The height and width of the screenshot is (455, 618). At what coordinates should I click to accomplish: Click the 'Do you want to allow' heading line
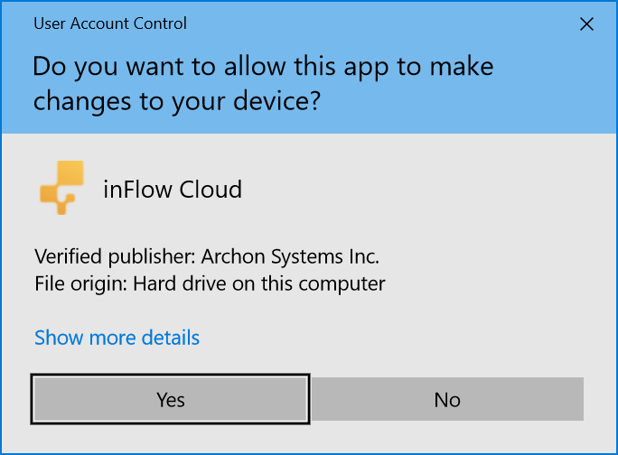click(x=263, y=67)
